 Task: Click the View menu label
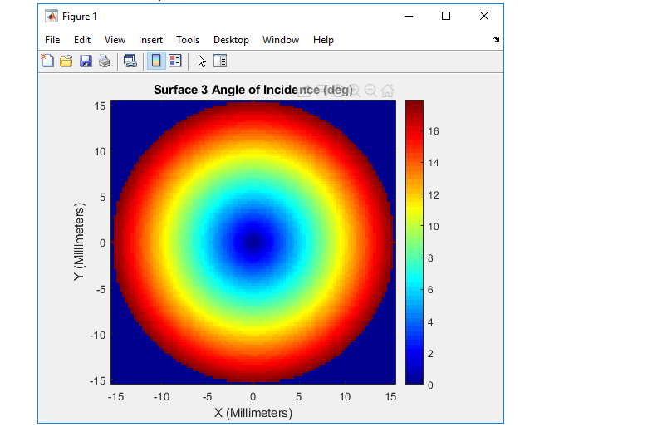(x=115, y=40)
